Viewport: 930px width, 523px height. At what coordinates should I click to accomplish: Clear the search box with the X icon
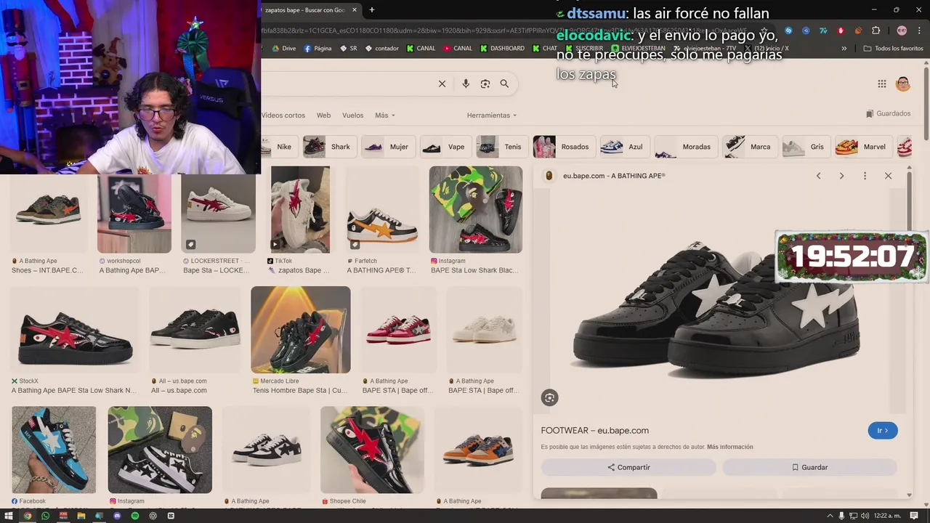point(442,84)
